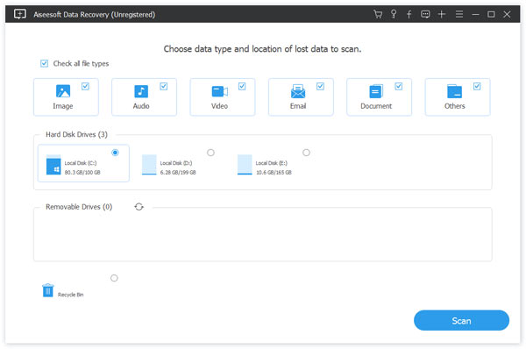Click the Document label text
The height and width of the screenshot is (349, 526).
click(376, 106)
